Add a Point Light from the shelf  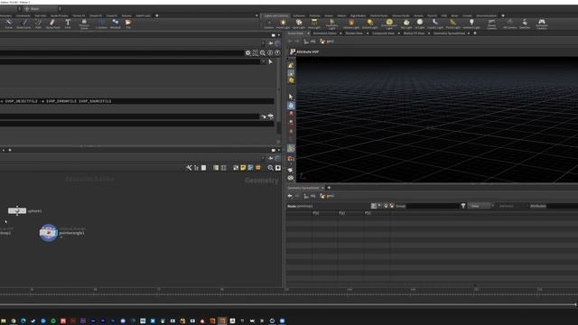[x=283, y=24]
